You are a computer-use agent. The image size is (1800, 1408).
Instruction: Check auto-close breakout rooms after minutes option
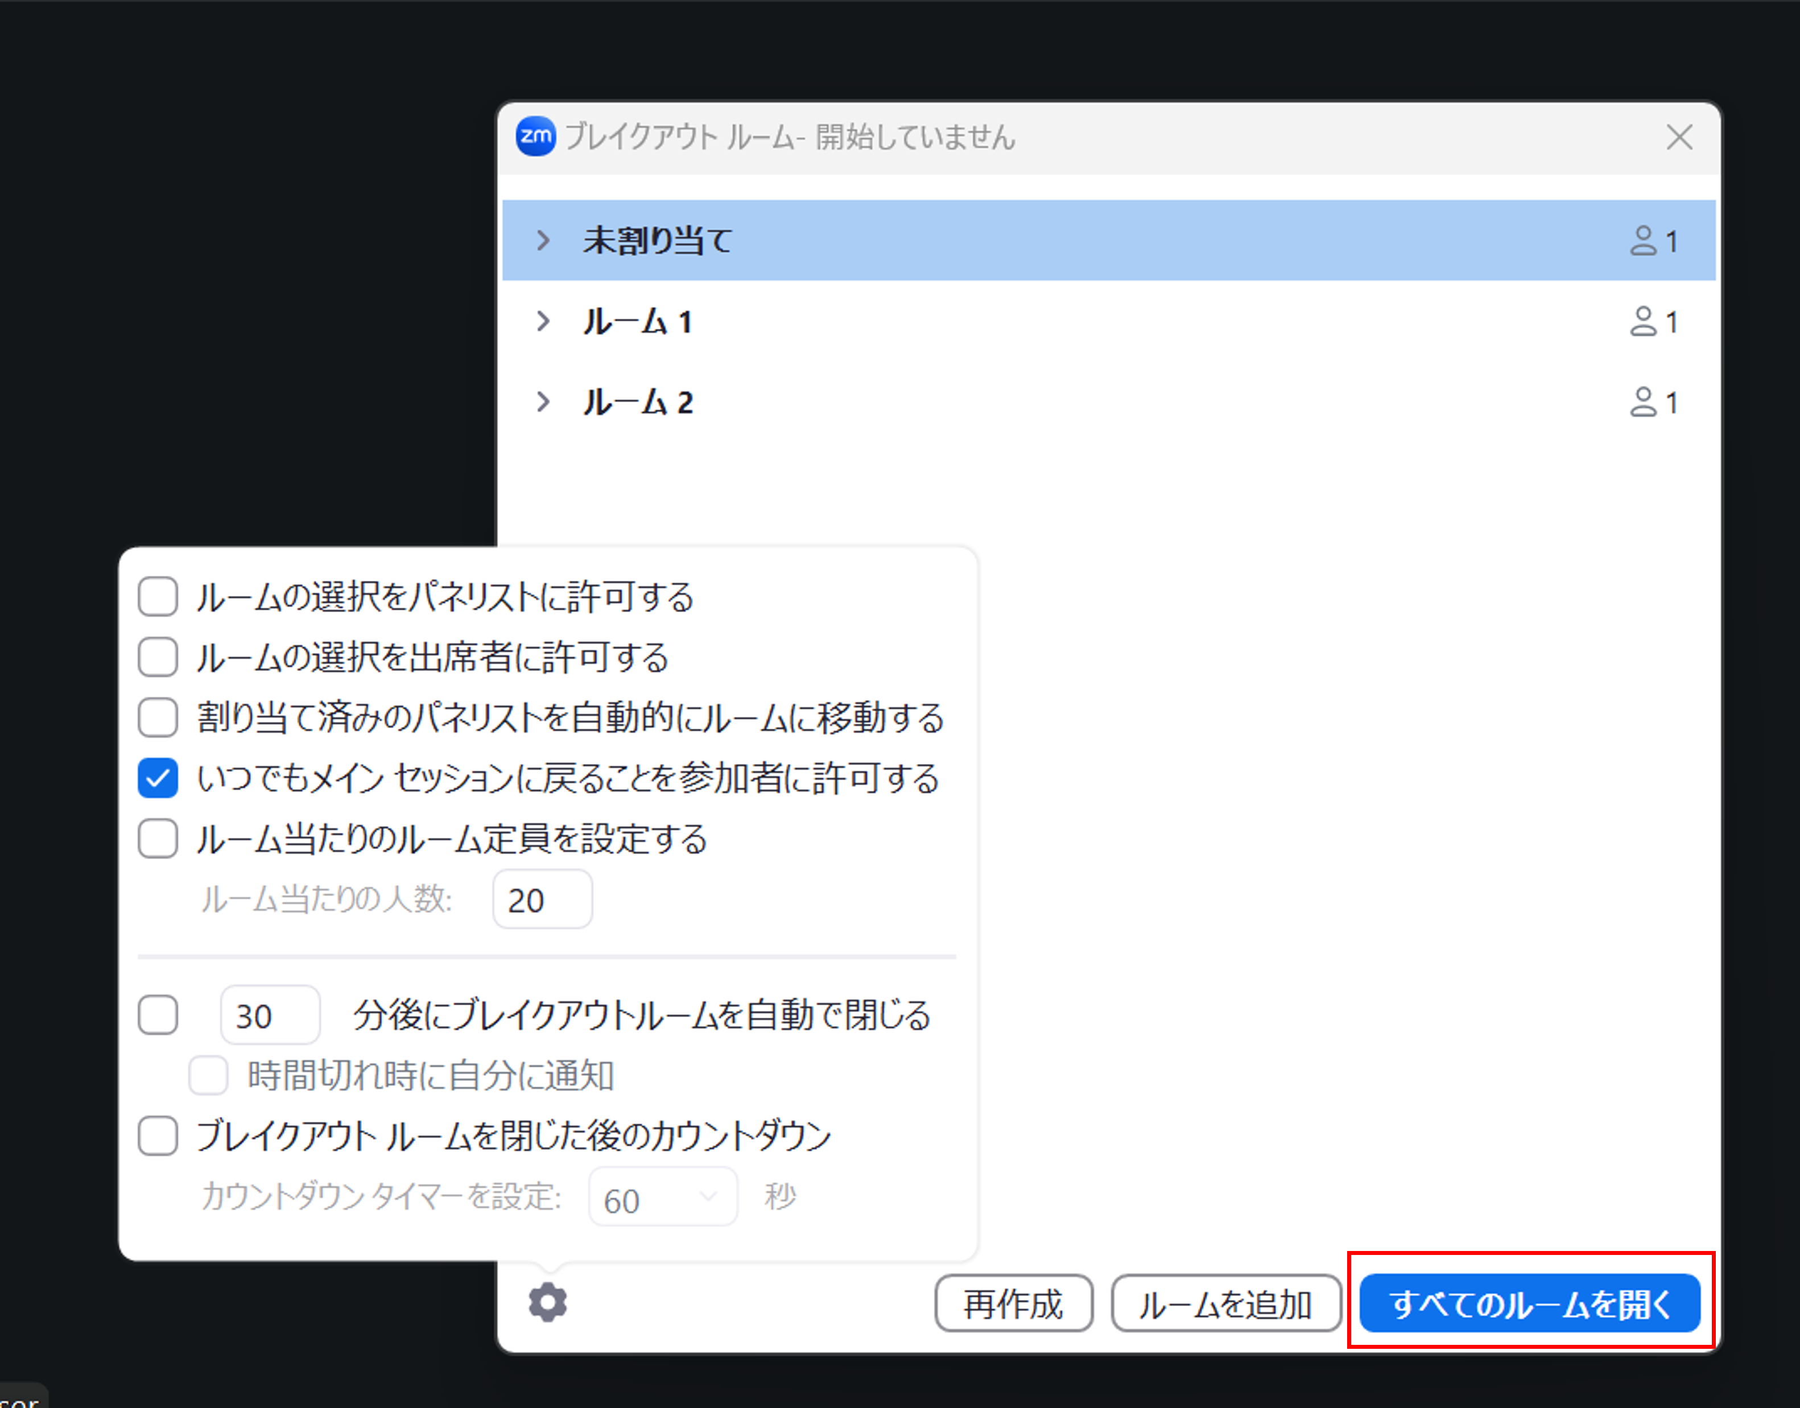coord(158,1015)
